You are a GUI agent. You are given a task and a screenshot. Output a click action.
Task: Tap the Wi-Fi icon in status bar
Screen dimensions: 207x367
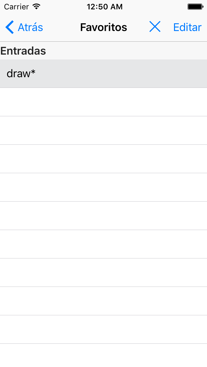tap(36, 6)
